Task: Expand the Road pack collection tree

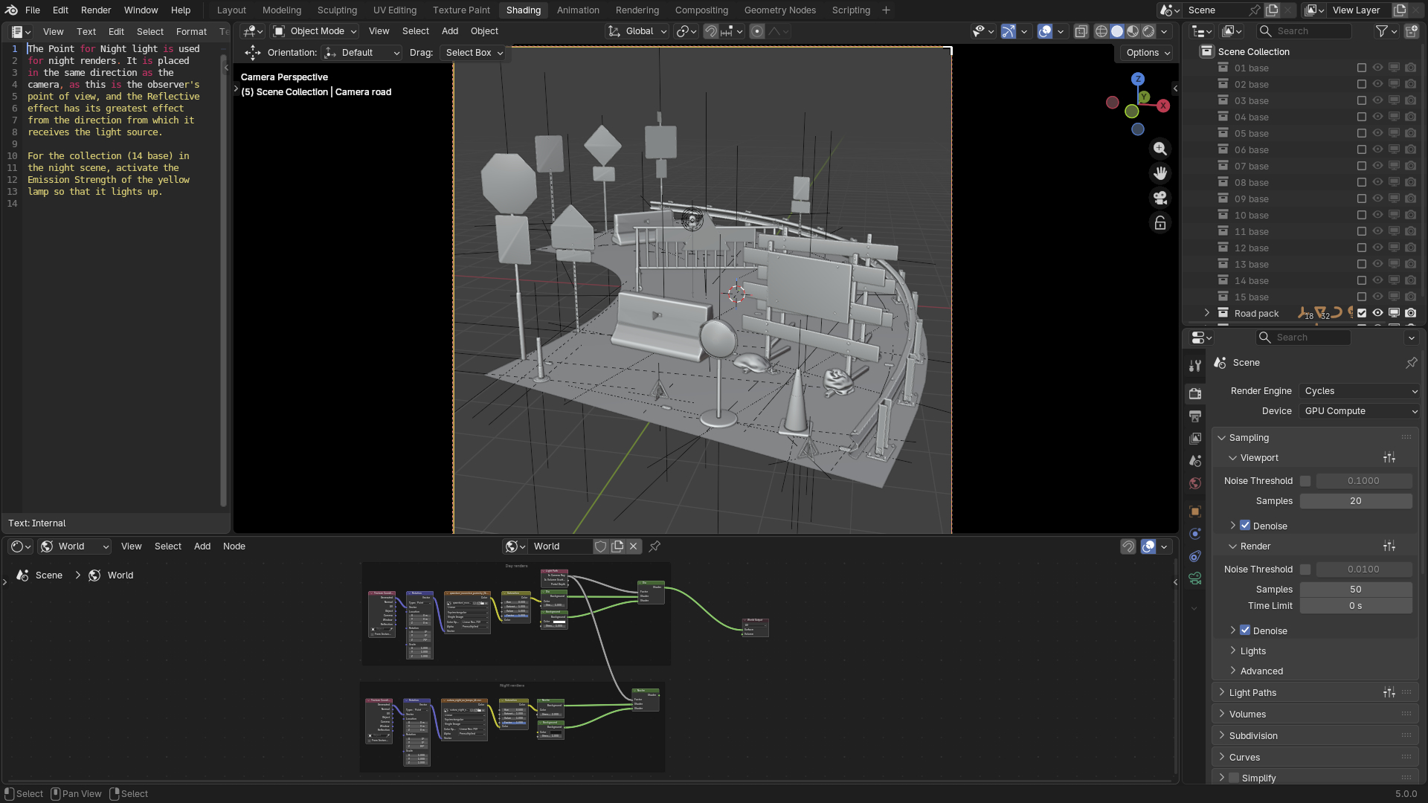Action: [x=1207, y=313]
